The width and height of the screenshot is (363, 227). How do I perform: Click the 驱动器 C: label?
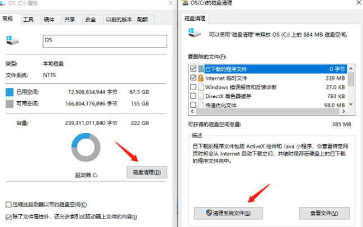(86, 175)
